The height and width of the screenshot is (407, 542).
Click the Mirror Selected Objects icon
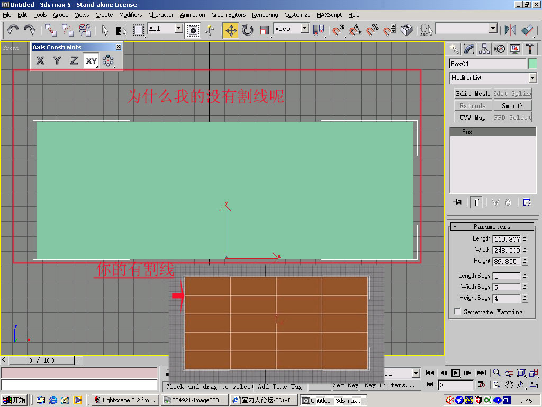(x=510, y=30)
